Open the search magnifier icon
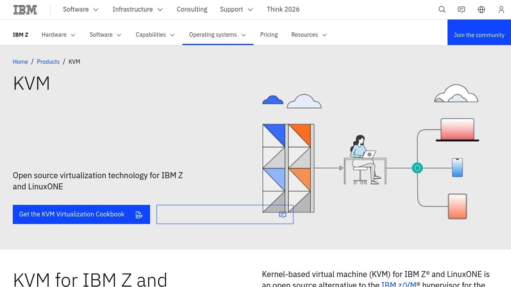This screenshot has width=511, height=287. (442, 10)
